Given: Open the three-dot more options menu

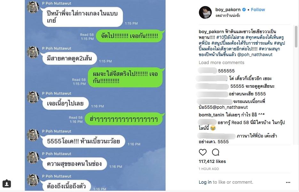Looking at the screenshot, I should coord(288,182).
